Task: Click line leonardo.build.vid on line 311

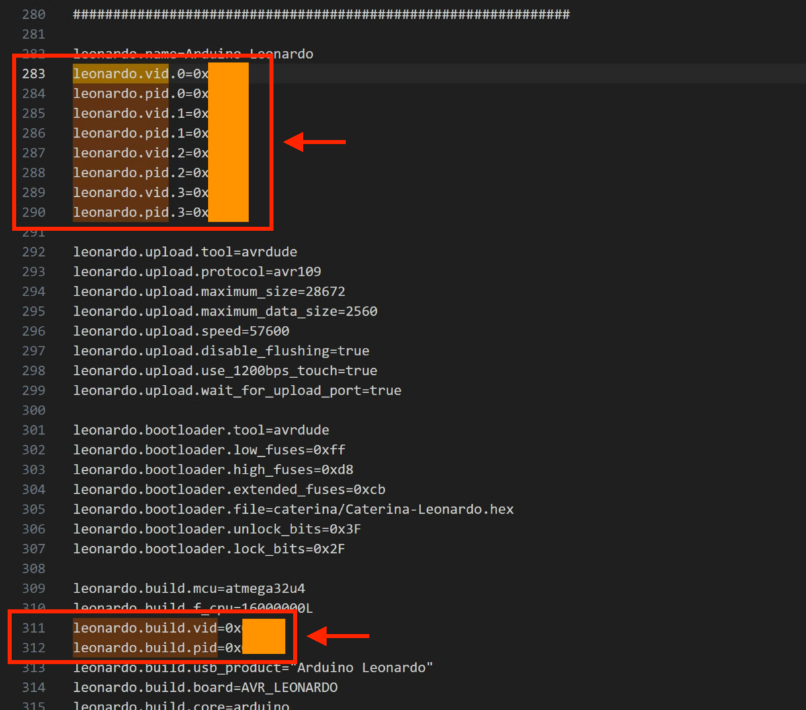Action: point(157,628)
